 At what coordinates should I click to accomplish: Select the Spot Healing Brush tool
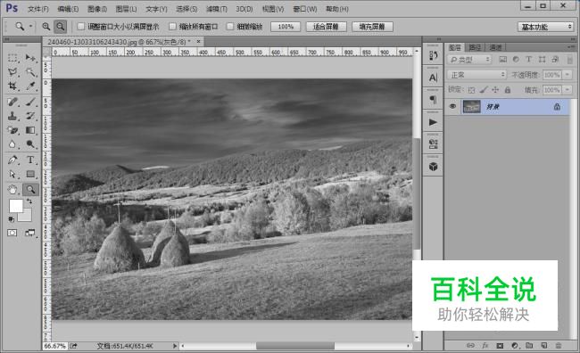click(x=12, y=102)
